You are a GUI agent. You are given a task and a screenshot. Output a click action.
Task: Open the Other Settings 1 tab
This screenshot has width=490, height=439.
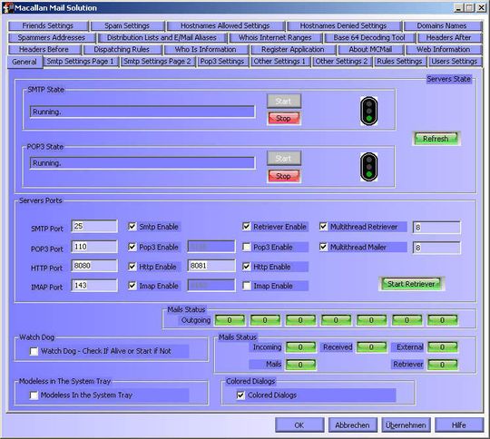coord(279,62)
